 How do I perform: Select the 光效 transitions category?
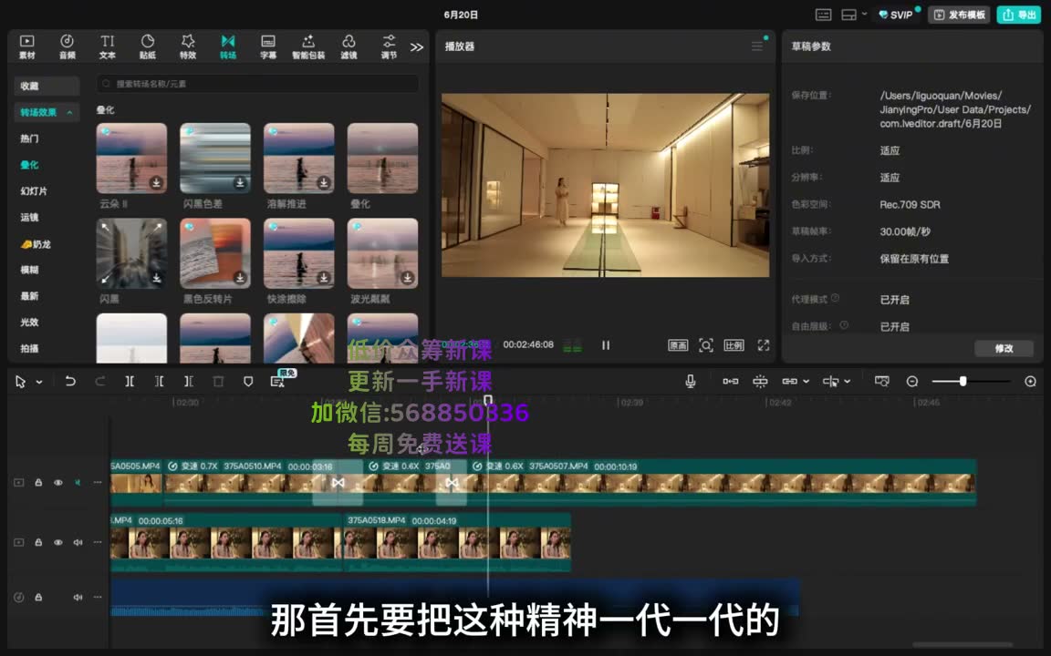point(29,322)
